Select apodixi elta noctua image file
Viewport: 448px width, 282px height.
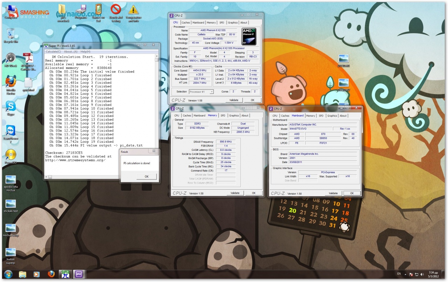pyautogui.click(x=11, y=183)
